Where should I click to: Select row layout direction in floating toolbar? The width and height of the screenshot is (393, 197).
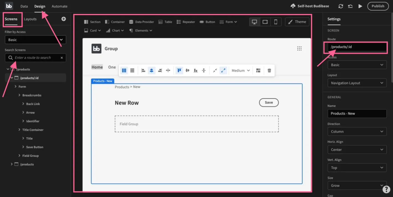pos(132,70)
